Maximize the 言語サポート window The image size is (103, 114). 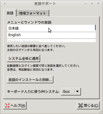pos(92,4)
